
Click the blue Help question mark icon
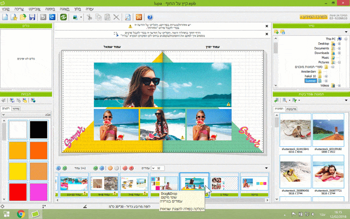[x=150, y=17]
